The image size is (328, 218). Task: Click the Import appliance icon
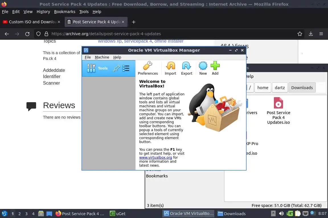[x=170, y=68]
